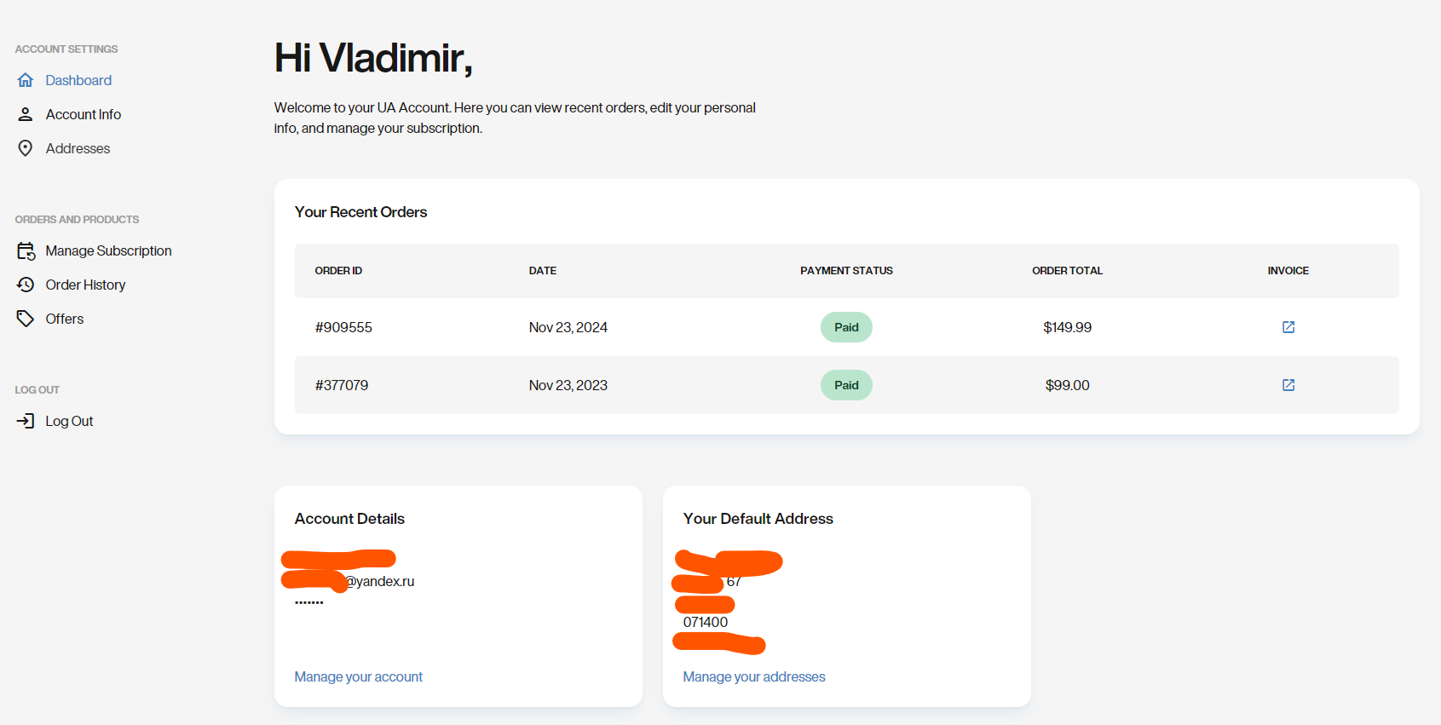
Task: Click the Log Out text link
Action: 69,421
